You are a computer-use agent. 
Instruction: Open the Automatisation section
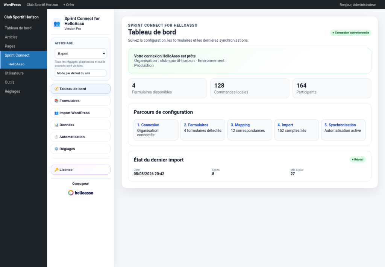pos(80,137)
